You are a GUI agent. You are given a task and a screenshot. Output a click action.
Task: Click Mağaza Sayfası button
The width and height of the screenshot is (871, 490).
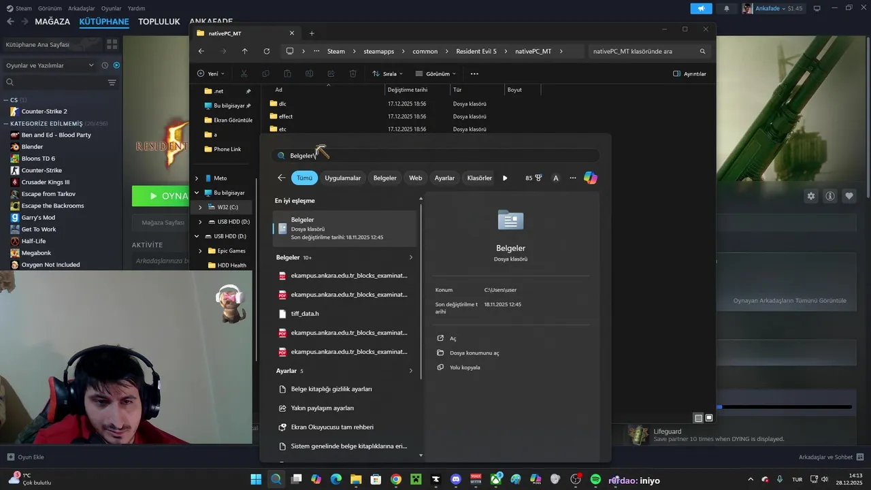pos(163,223)
